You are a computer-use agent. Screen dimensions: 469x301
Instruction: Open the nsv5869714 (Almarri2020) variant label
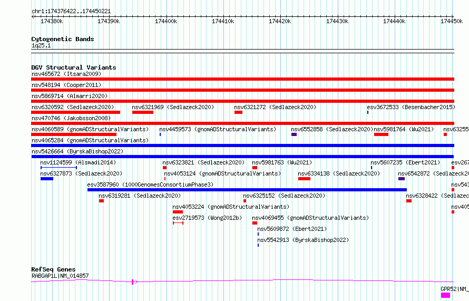coord(70,96)
